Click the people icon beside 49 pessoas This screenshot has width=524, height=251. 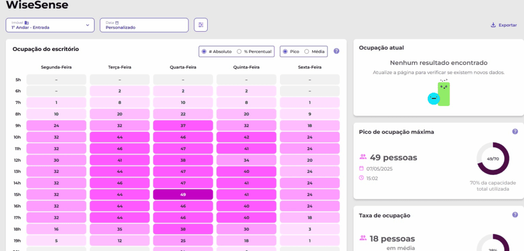pyautogui.click(x=363, y=157)
